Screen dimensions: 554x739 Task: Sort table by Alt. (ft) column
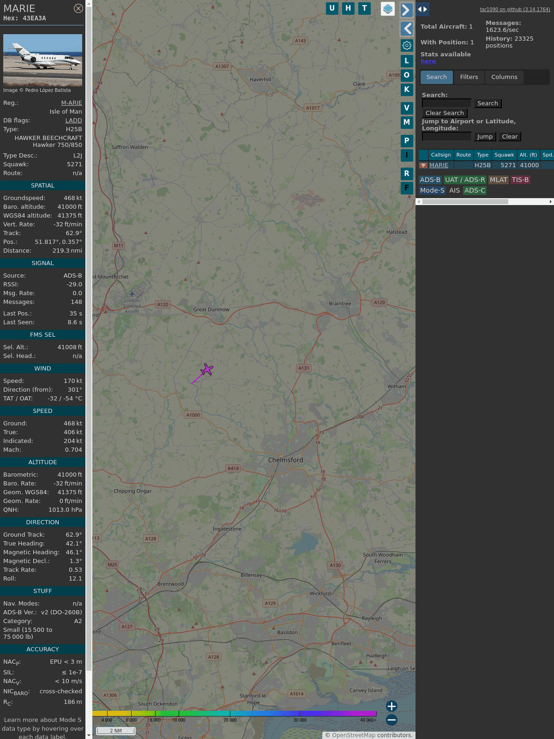tap(528, 155)
